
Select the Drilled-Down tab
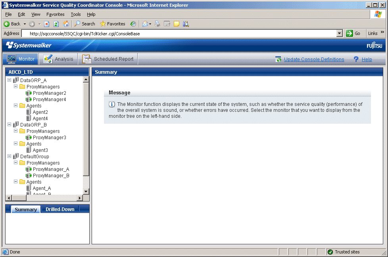[60, 209]
